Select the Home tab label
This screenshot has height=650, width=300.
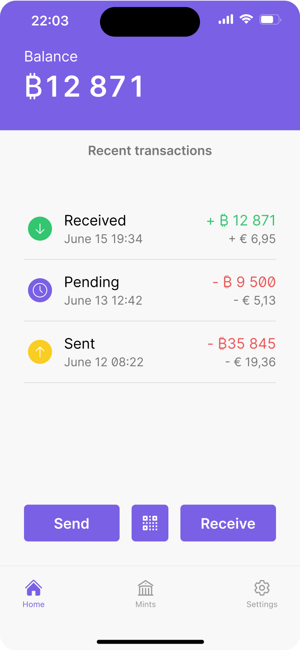(x=34, y=604)
